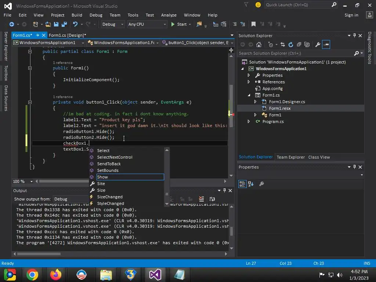Image resolution: width=376 pixels, height=282 pixels.
Task: Click Property Pages wrench in Properties panel
Action: [x=261, y=184]
